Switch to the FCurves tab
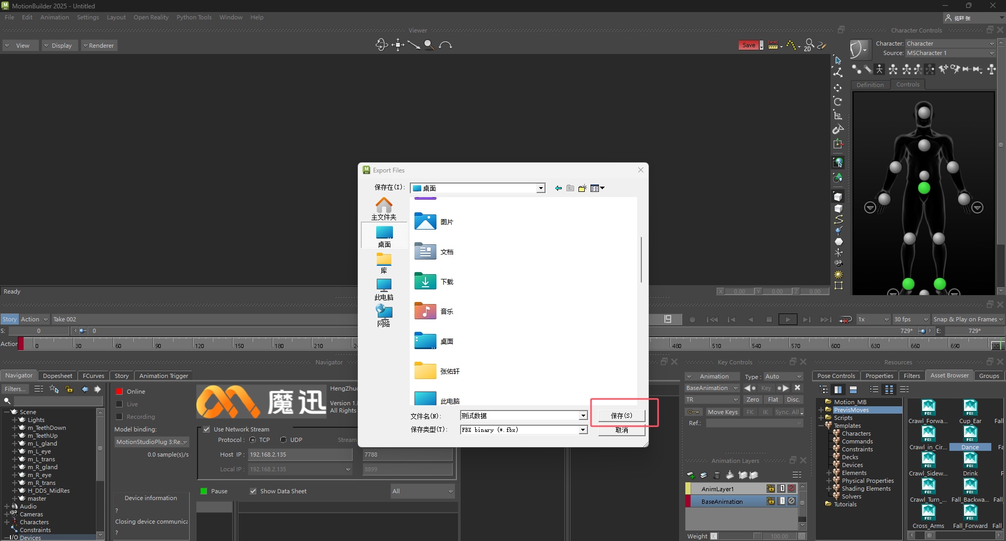This screenshot has width=1006, height=541. click(93, 376)
